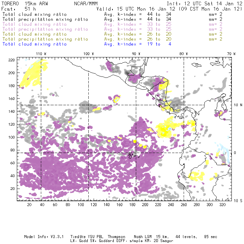Viewport: 244px width, 244px height.
Task: Select the 100 W longitude label
Action: [x=88, y=53]
